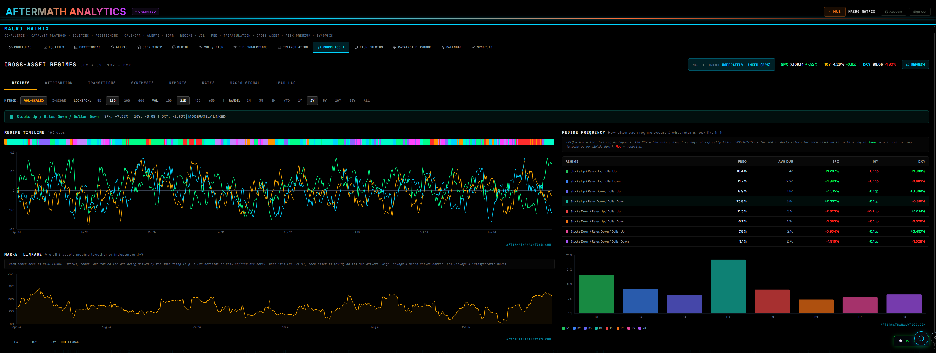936x353 pixels.
Task: Switch method to Z-SCORE
Action: pos(59,100)
